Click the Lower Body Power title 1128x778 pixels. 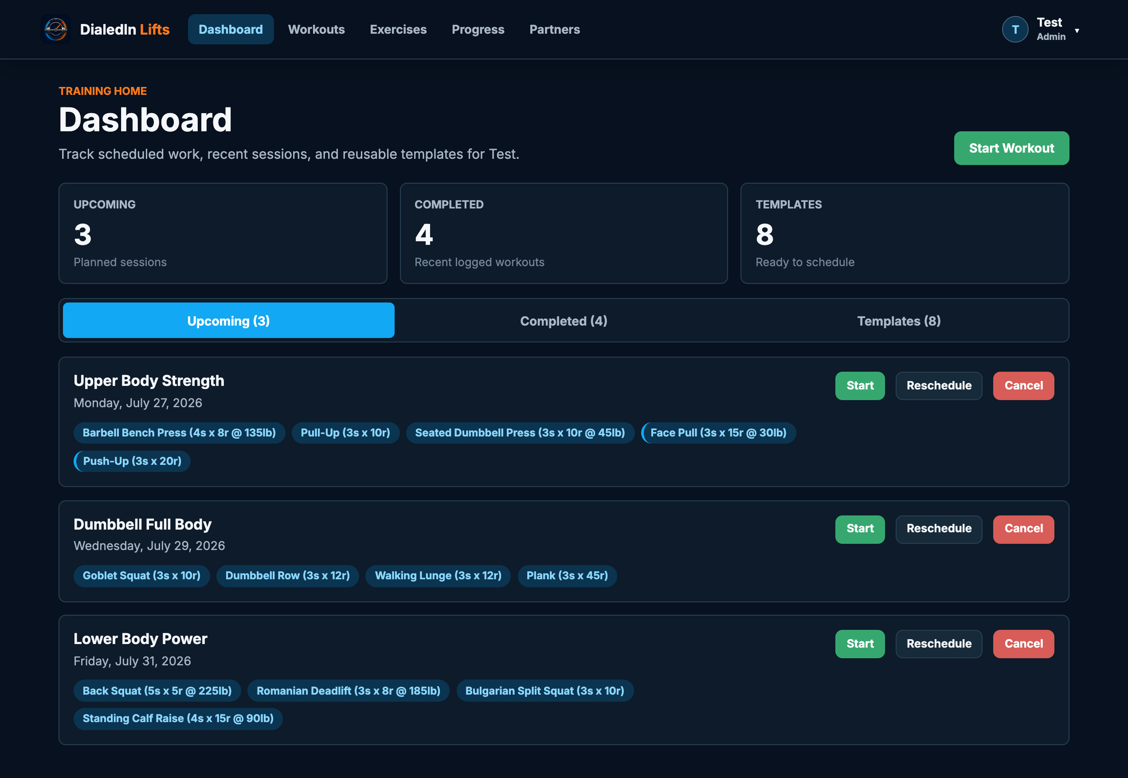[x=140, y=639]
